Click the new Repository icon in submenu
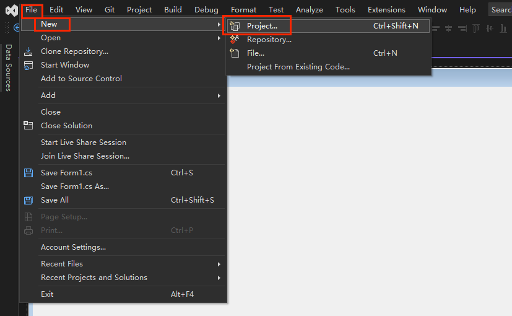The width and height of the screenshot is (512, 316). tap(235, 40)
